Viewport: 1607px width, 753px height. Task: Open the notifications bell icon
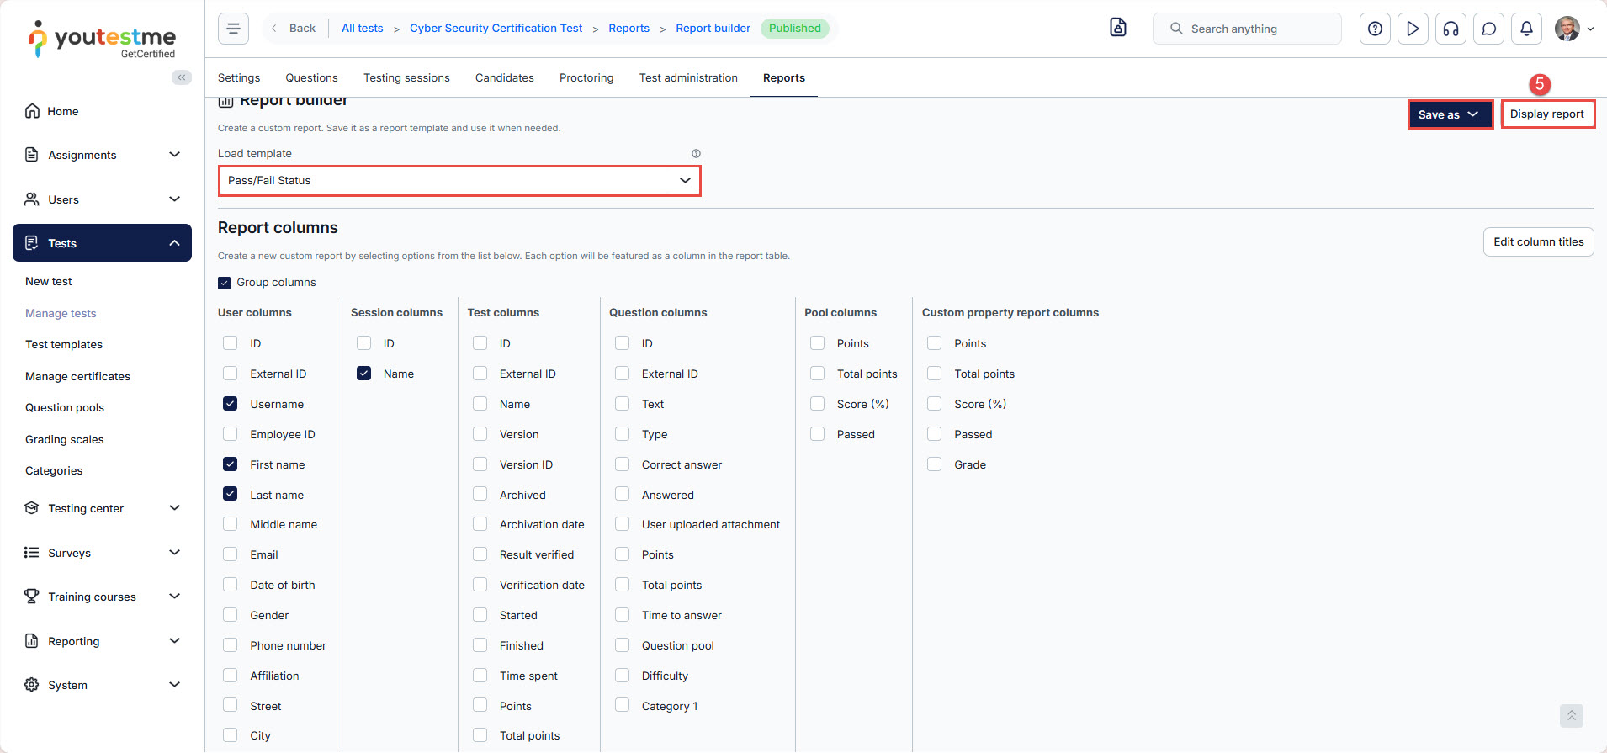click(x=1526, y=29)
